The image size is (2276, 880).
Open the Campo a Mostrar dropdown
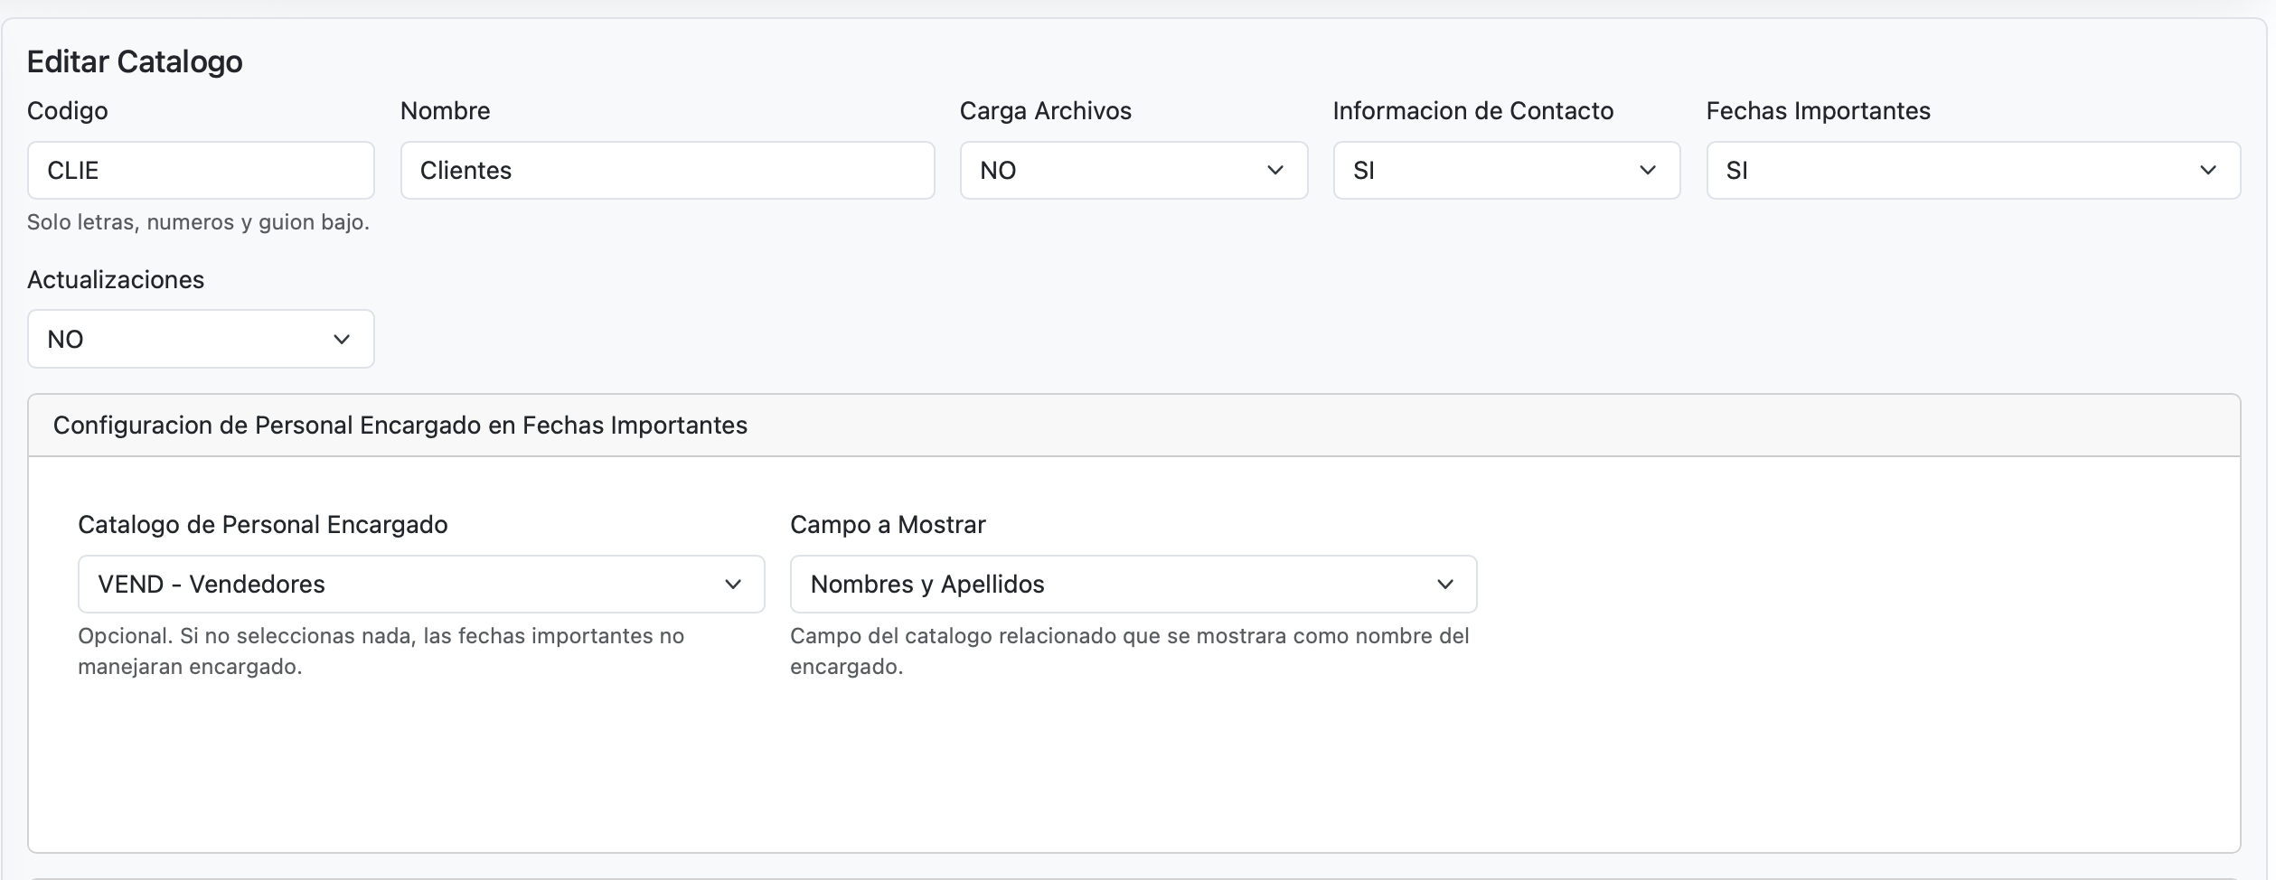click(1133, 584)
